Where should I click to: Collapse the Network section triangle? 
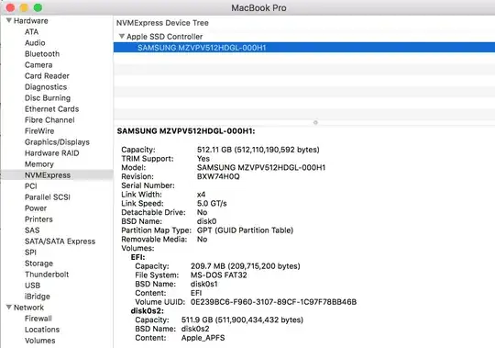9,308
